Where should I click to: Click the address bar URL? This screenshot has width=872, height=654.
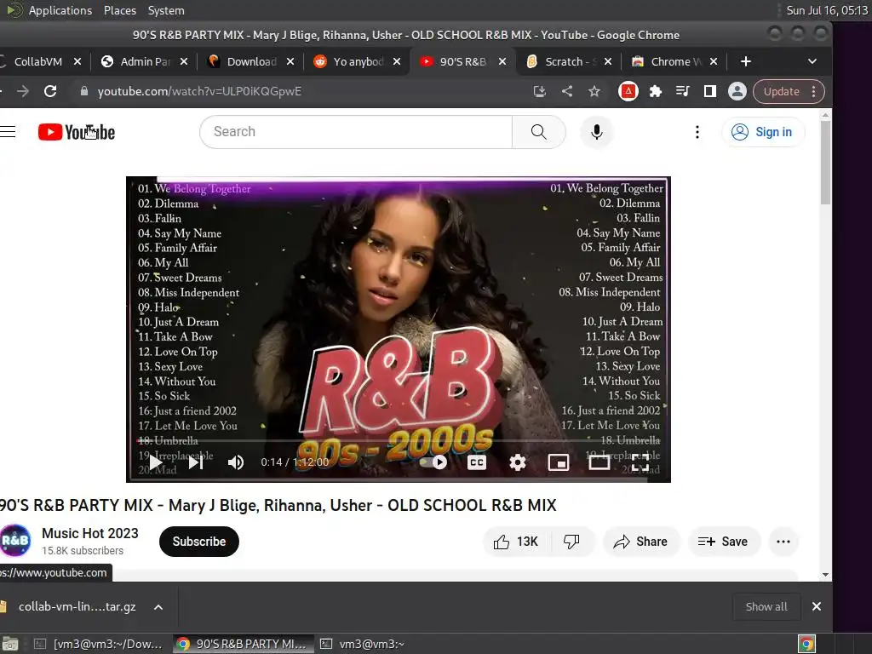(199, 91)
